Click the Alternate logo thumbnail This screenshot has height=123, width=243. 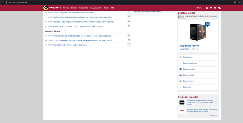click(182, 110)
